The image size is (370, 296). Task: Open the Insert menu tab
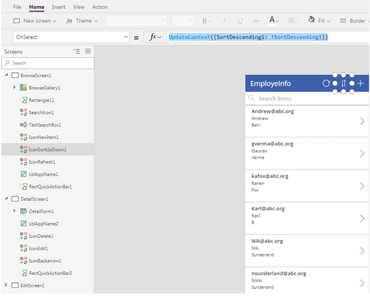click(x=59, y=7)
